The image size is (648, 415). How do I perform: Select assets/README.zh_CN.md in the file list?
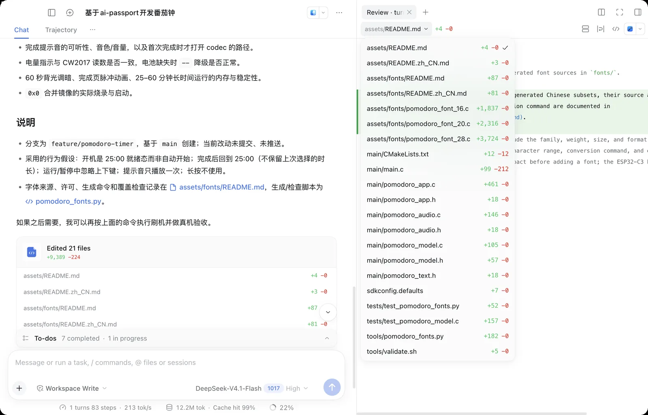pyautogui.click(x=437, y=63)
